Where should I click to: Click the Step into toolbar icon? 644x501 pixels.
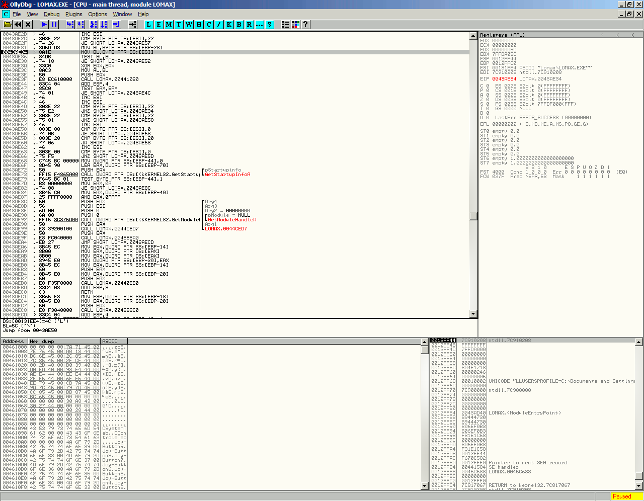tap(70, 24)
